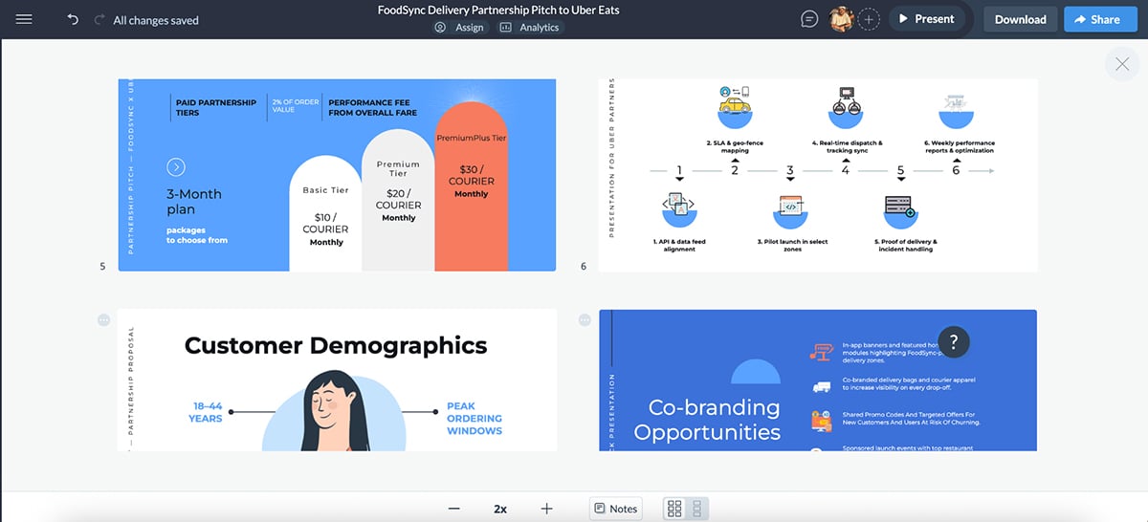Open options dots on Co-branding slide
This screenshot has width=1148, height=522.
tap(585, 320)
